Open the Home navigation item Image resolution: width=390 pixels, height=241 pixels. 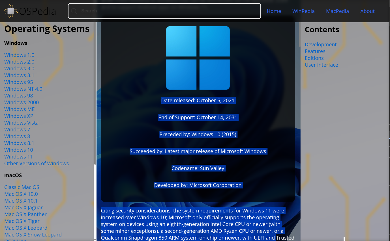tap(274, 11)
